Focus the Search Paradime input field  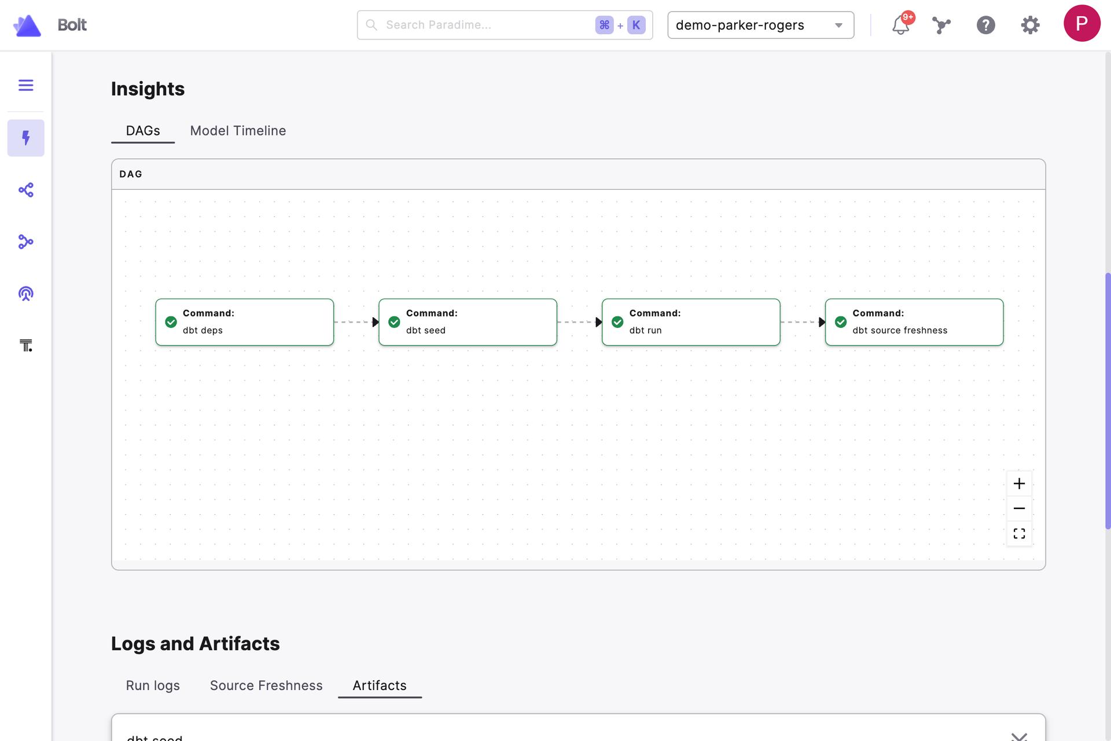click(486, 25)
